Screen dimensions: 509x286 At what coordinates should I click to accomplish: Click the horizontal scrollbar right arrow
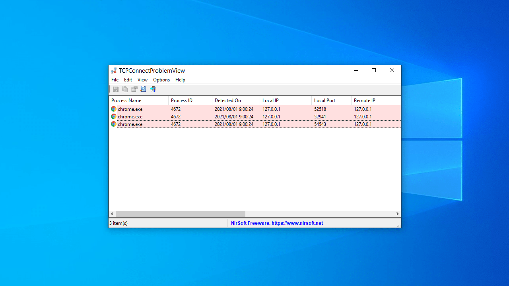[397, 214]
